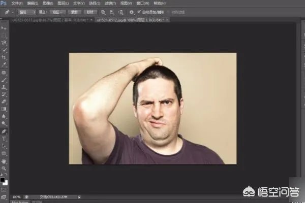The width and height of the screenshot is (305, 203).
Task: Select the Horizontal Type tool
Action: pos(4,138)
